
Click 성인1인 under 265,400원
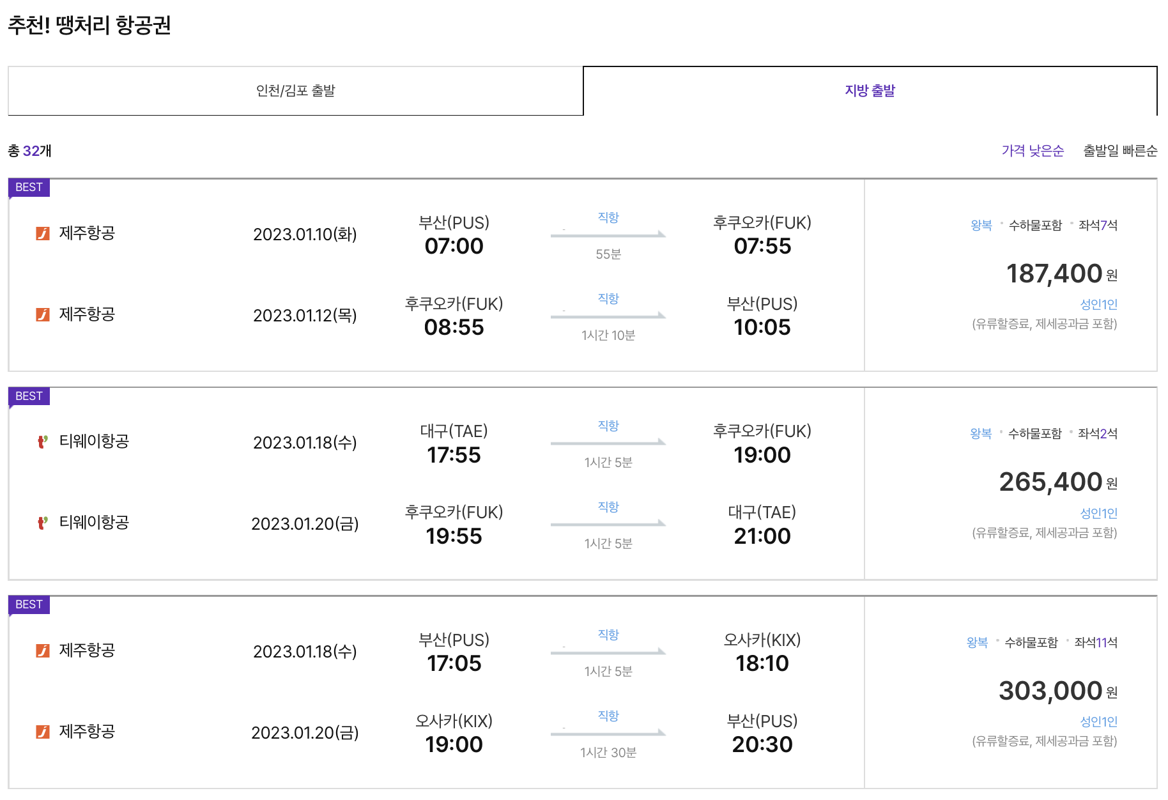pos(1098,513)
